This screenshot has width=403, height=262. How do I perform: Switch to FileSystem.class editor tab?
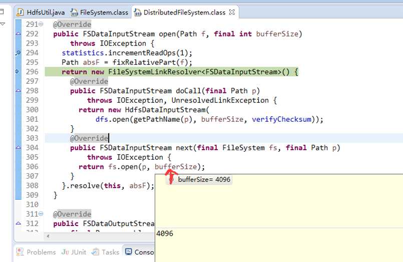tap(100, 12)
